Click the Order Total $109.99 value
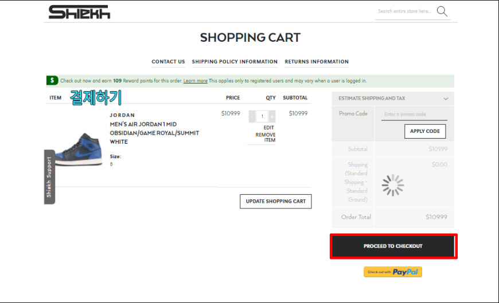This screenshot has height=303, width=499. (436, 217)
